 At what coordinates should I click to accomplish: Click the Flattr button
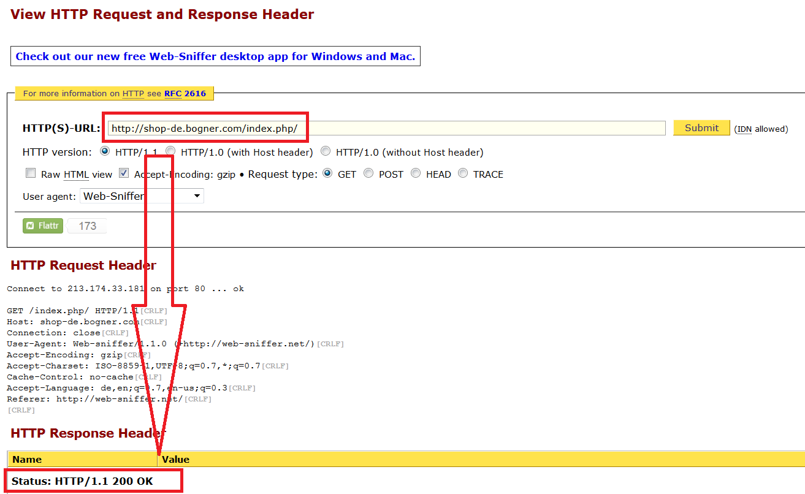pyautogui.click(x=43, y=226)
